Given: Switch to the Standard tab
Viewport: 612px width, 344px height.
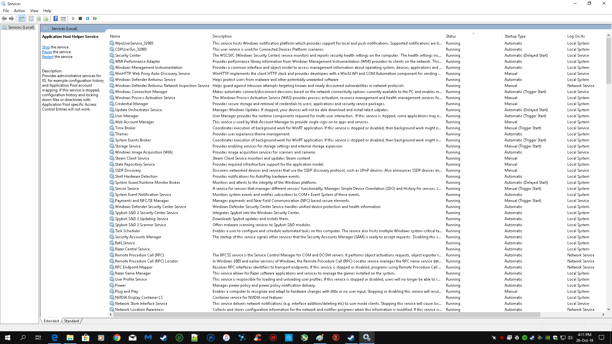Looking at the screenshot, I should pyautogui.click(x=71, y=321).
